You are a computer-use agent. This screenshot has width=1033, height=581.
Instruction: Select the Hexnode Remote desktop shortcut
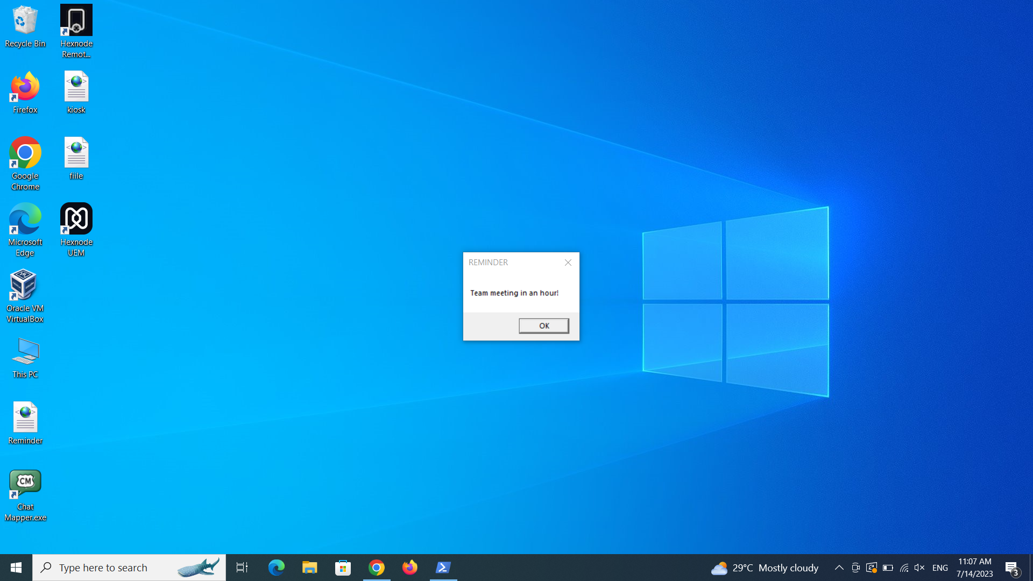(76, 31)
